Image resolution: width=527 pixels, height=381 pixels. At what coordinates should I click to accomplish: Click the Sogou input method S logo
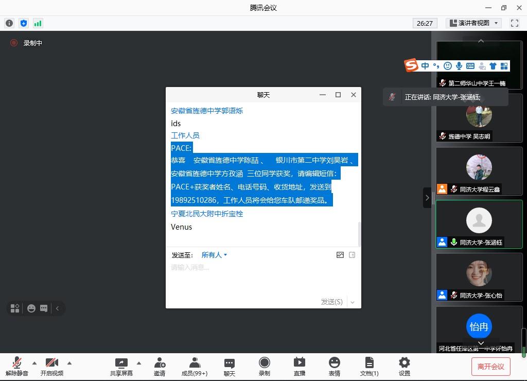click(x=411, y=65)
